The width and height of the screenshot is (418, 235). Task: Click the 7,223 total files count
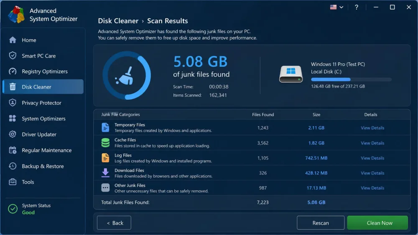tap(263, 202)
